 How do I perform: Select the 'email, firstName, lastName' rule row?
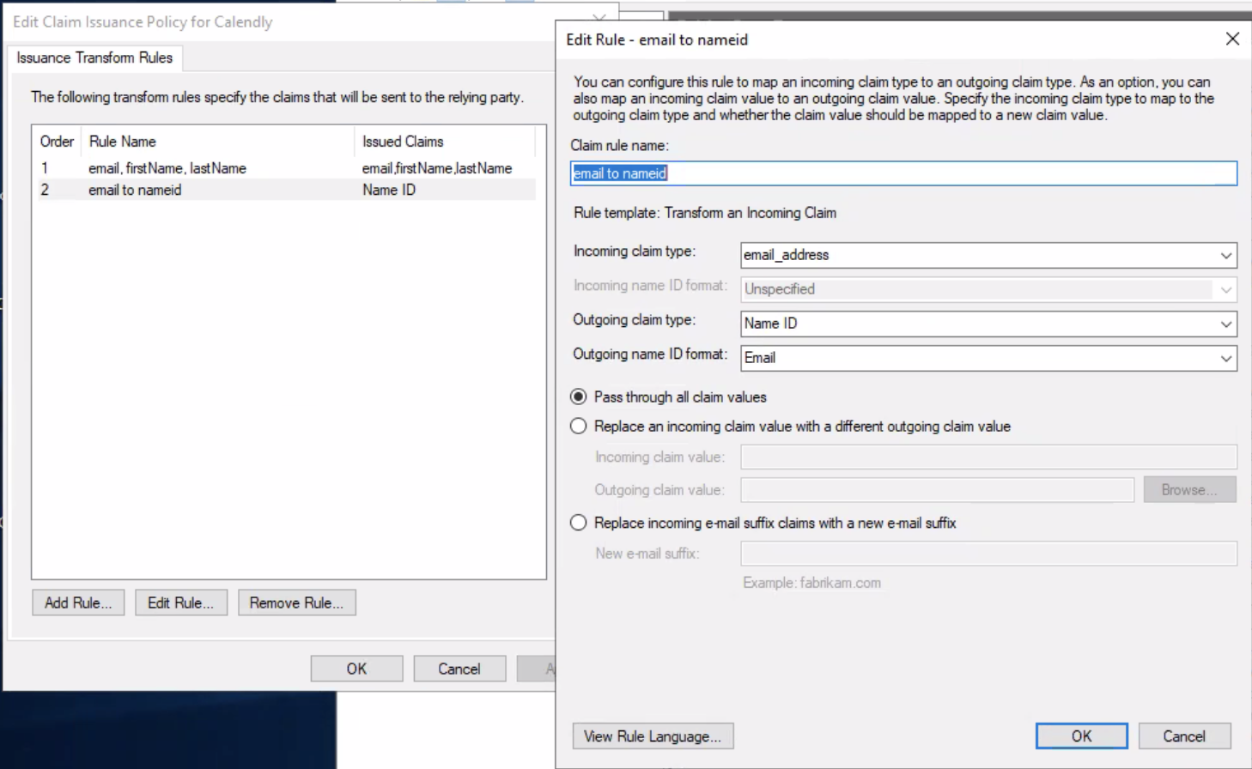[167, 168]
